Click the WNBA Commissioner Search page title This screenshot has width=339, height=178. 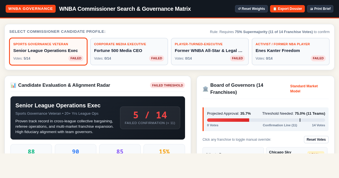(125, 9)
